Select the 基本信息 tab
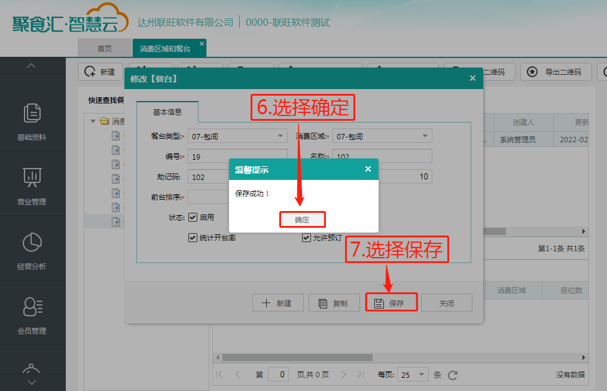This screenshot has height=391, width=607. click(167, 112)
